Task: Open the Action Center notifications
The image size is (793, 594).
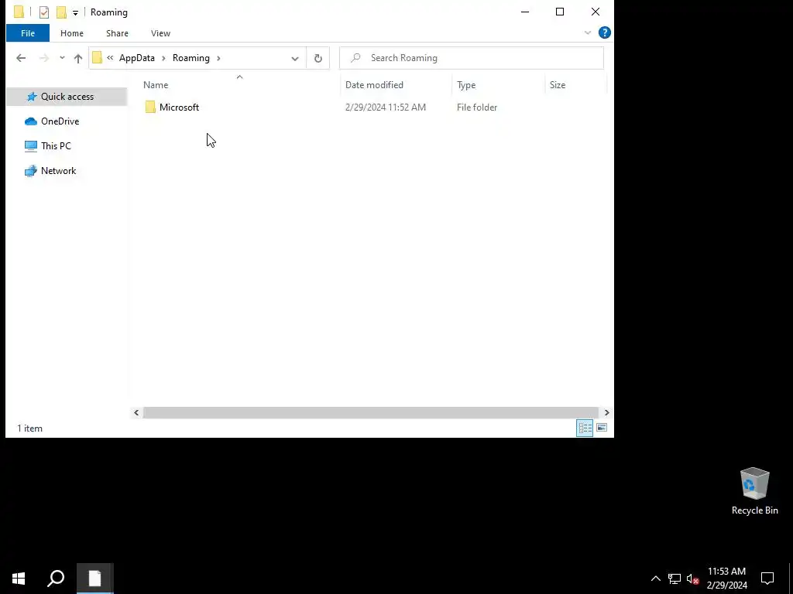Action: (x=767, y=579)
